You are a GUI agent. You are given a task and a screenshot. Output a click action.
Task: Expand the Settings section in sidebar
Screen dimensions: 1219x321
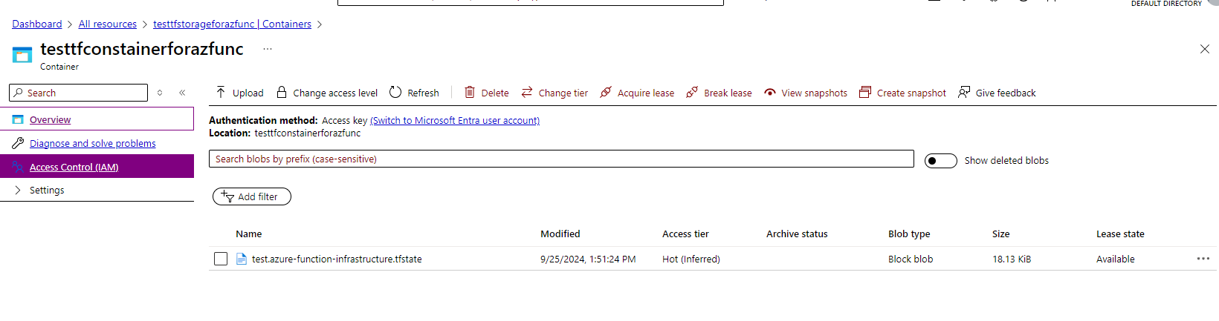coord(18,191)
